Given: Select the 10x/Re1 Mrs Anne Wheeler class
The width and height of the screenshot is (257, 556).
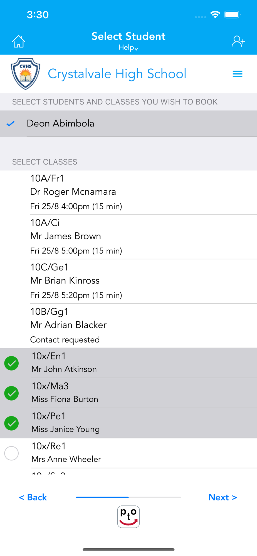Looking at the screenshot, I should coord(12,453).
